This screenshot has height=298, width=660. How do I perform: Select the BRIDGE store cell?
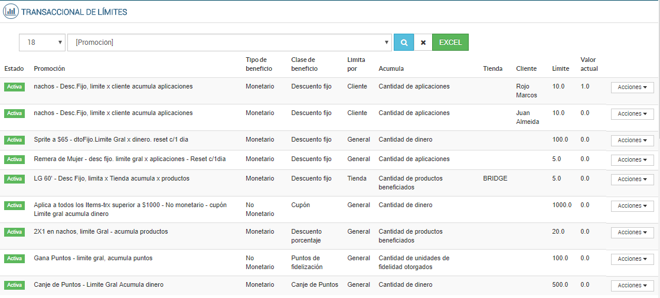495,178
